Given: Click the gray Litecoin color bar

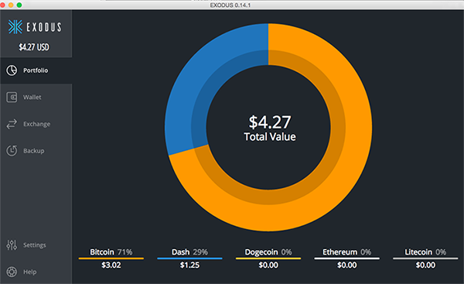Looking at the screenshot, I should point(425,258).
